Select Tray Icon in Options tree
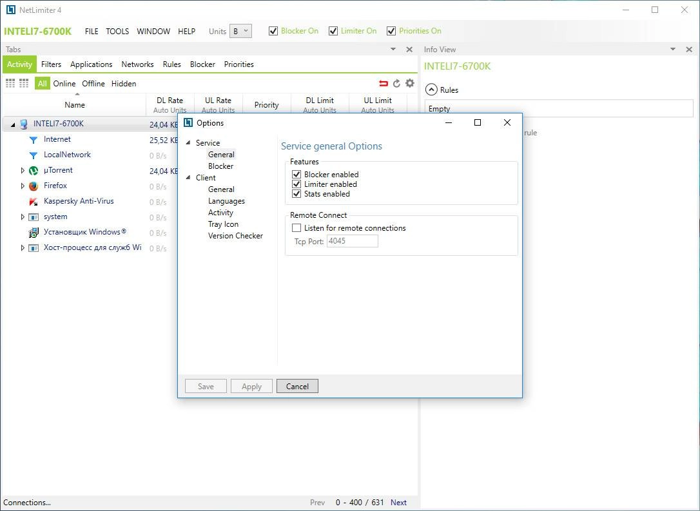The image size is (700, 511). pos(223,224)
